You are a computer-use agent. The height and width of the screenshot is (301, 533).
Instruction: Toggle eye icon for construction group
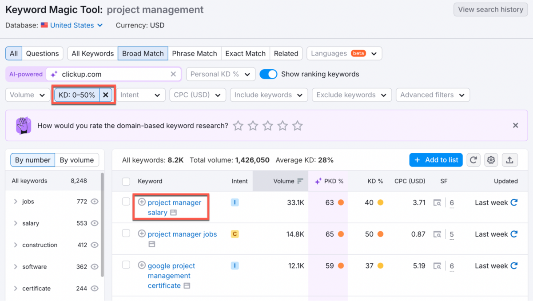94,245
